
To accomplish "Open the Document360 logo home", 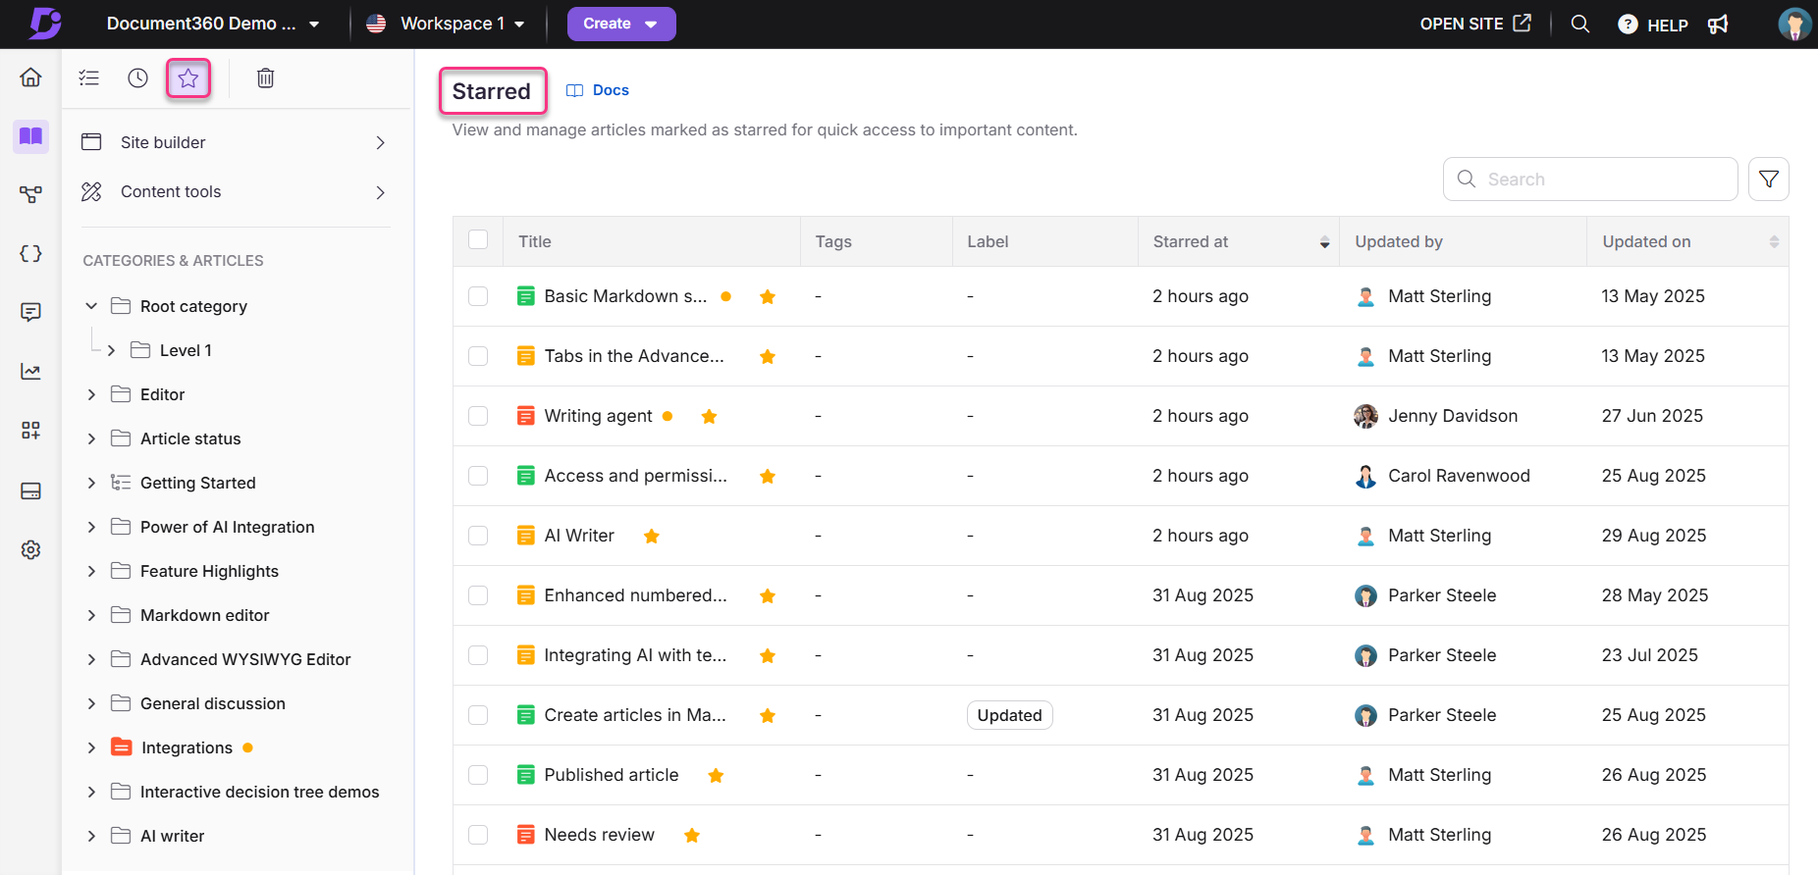I will tap(45, 23).
